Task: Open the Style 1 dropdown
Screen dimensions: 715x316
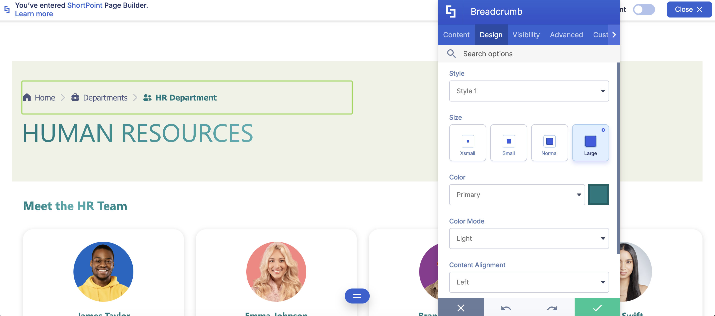Action: 529,91
